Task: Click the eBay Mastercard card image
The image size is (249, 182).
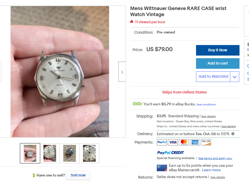Action: [x=162, y=168]
